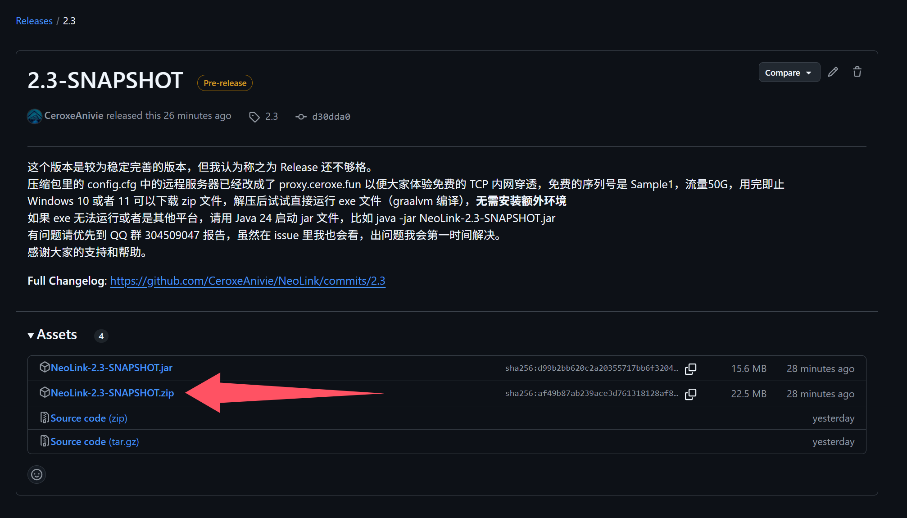Open CeroxeAnivie's profile name link
907x518 pixels.
point(74,116)
